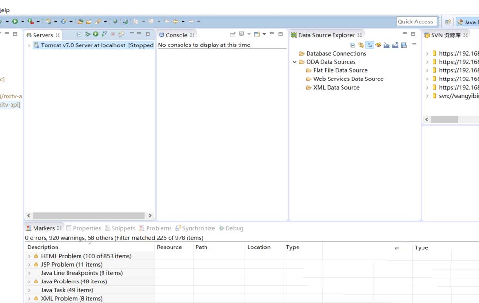Expand the JSP Problem marker group
This screenshot has width=479, height=303.
tap(29, 265)
